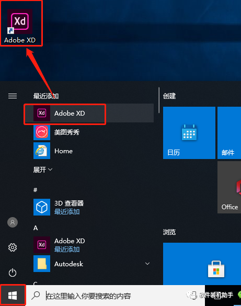Click the A letter section header

36,228
